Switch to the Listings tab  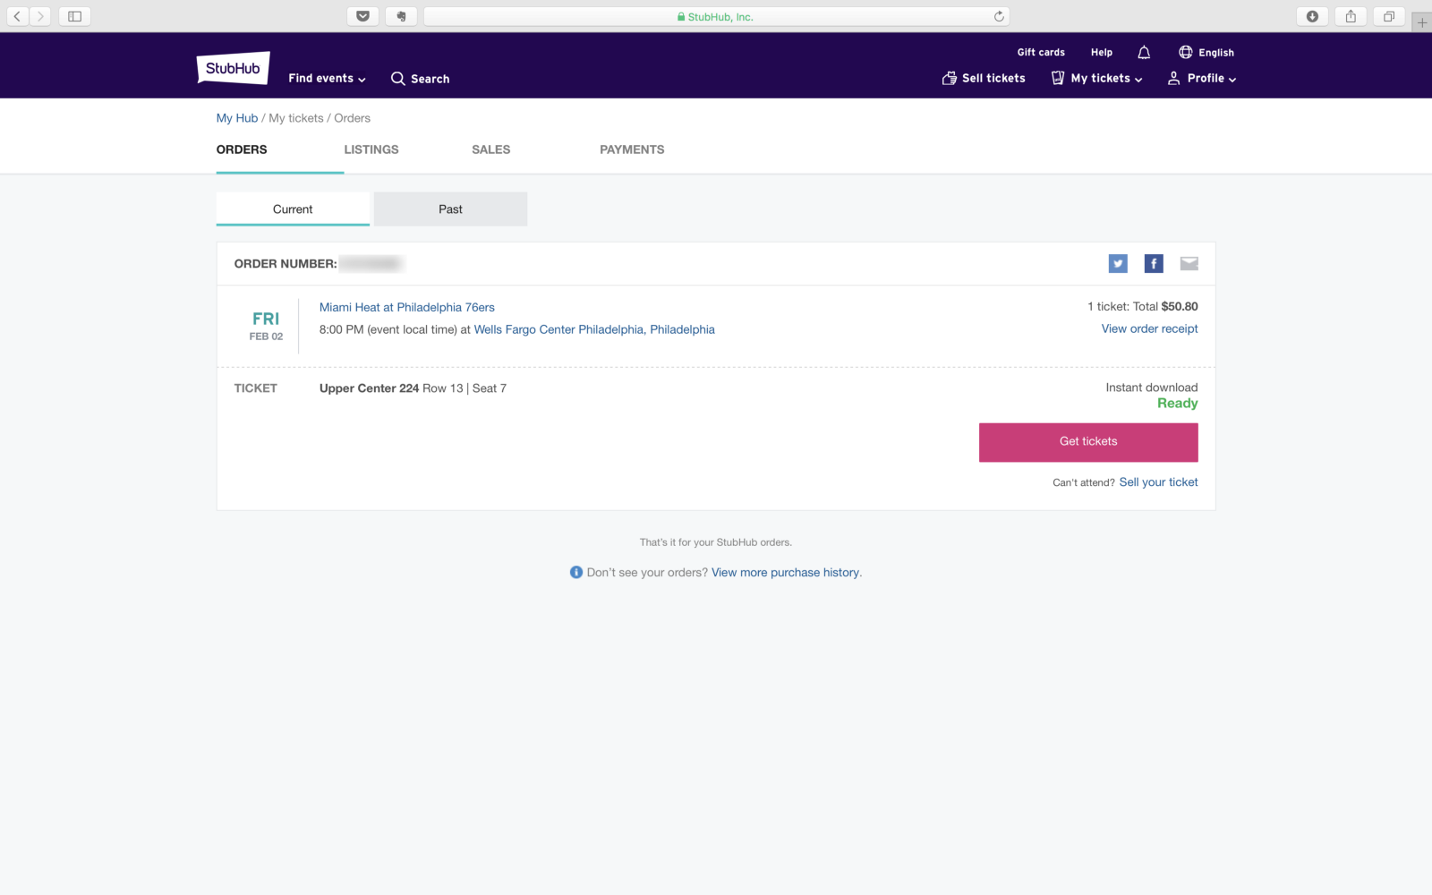(371, 149)
